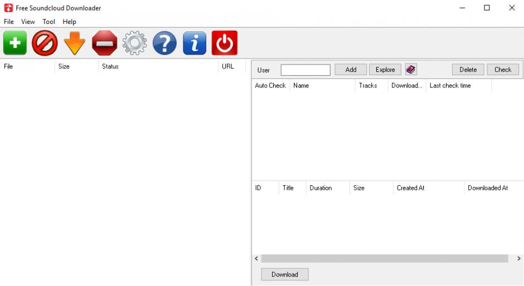Click the File column header
524x286 pixels.
[x=27, y=66]
